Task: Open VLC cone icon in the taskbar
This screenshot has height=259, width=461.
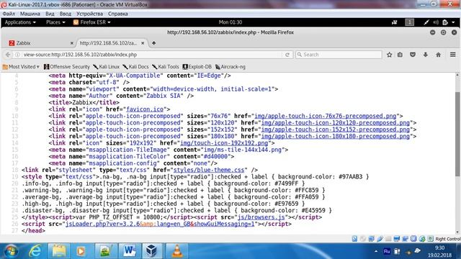Action: point(177,251)
